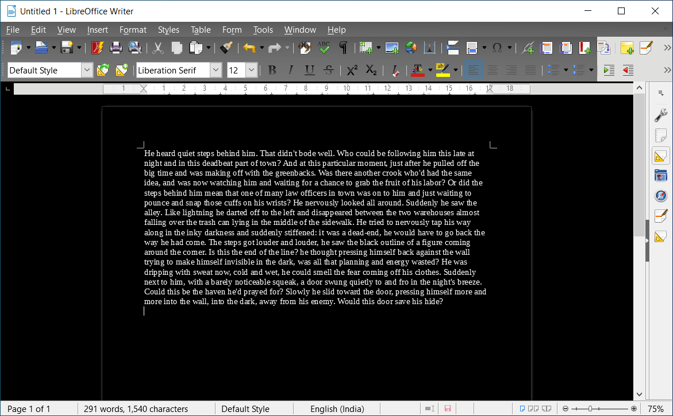Open the sidebar Gallery panel

[660, 176]
